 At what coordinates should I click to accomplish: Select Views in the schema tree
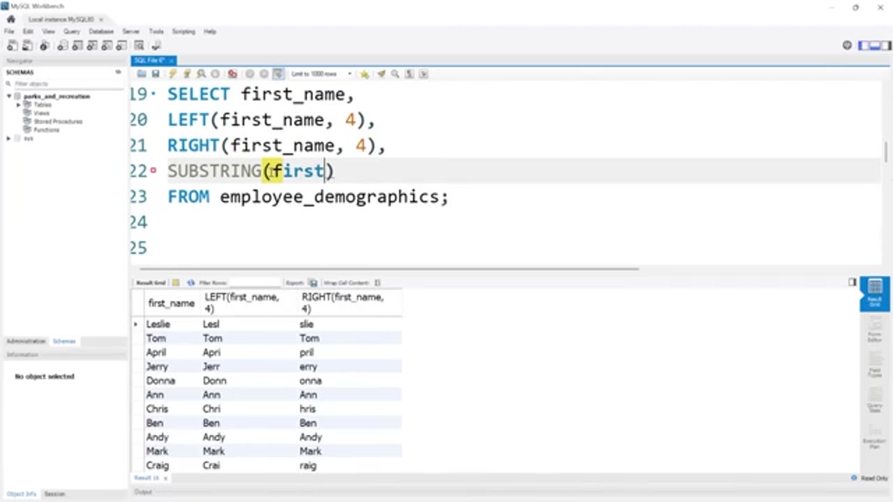(x=41, y=113)
